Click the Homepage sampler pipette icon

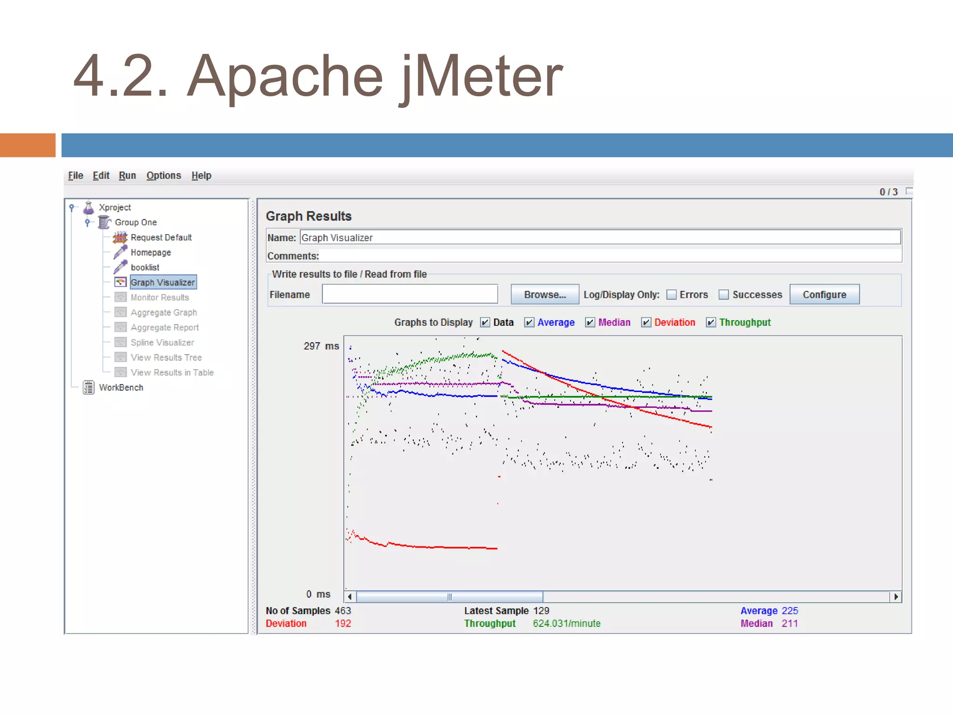click(120, 252)
